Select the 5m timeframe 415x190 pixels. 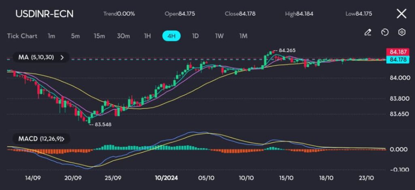click(x=75, y=36)
